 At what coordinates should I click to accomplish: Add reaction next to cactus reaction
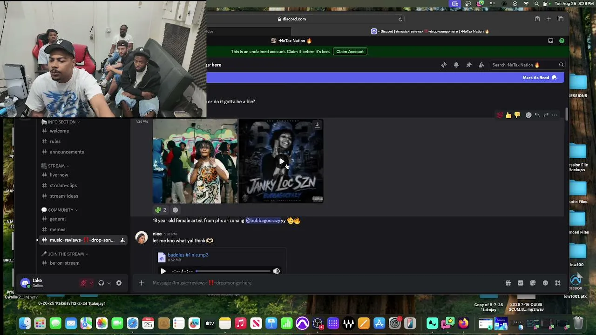tap(175, 210)
